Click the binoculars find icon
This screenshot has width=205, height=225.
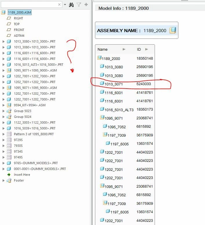pos(71,5)
